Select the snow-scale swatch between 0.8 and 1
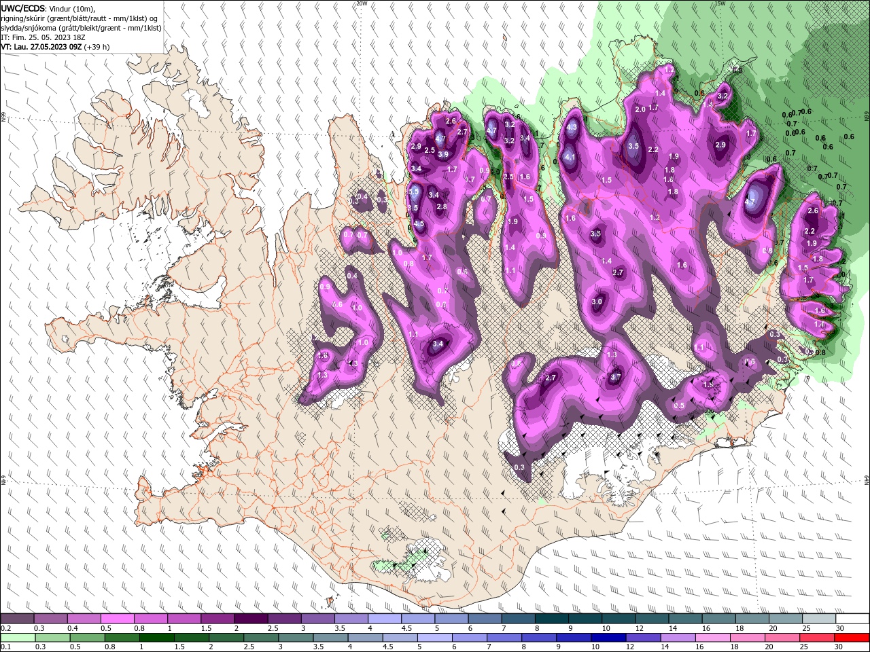 click(x=150, y=619)
